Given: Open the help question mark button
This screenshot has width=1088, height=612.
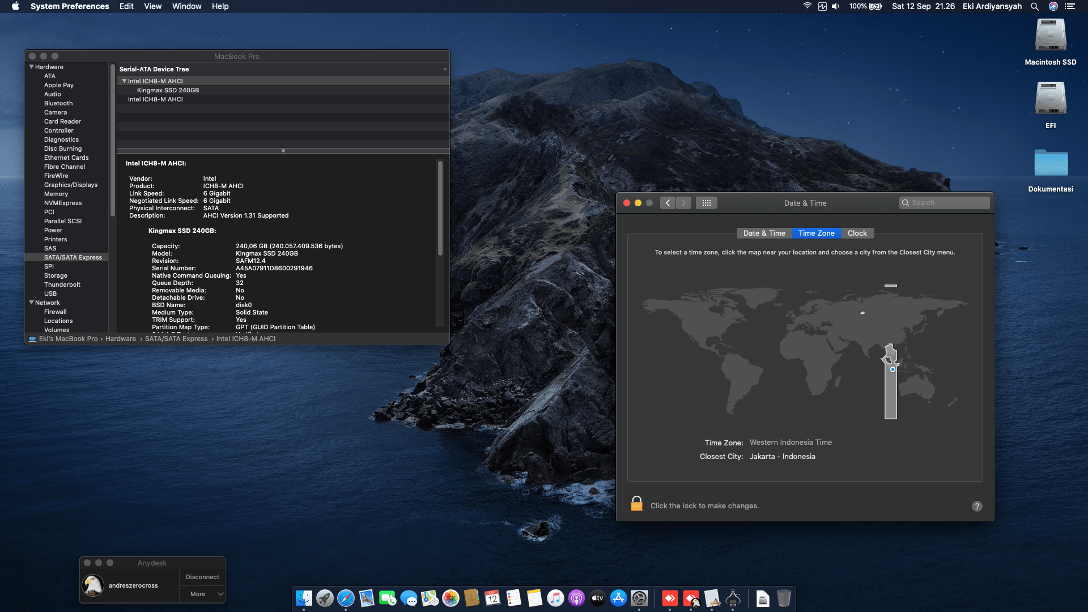Looking at the screenshot, I should tap(976, 506).
